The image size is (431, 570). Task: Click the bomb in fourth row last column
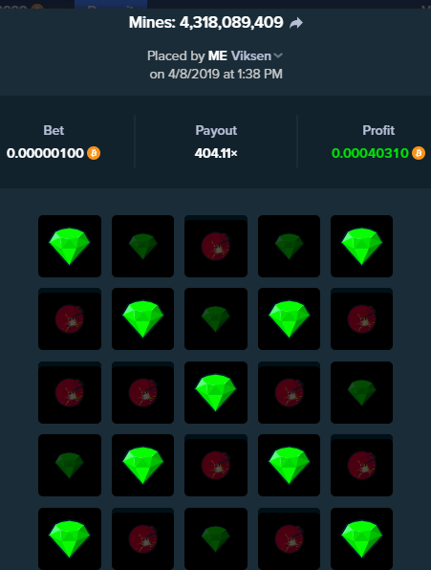(361, 466)
